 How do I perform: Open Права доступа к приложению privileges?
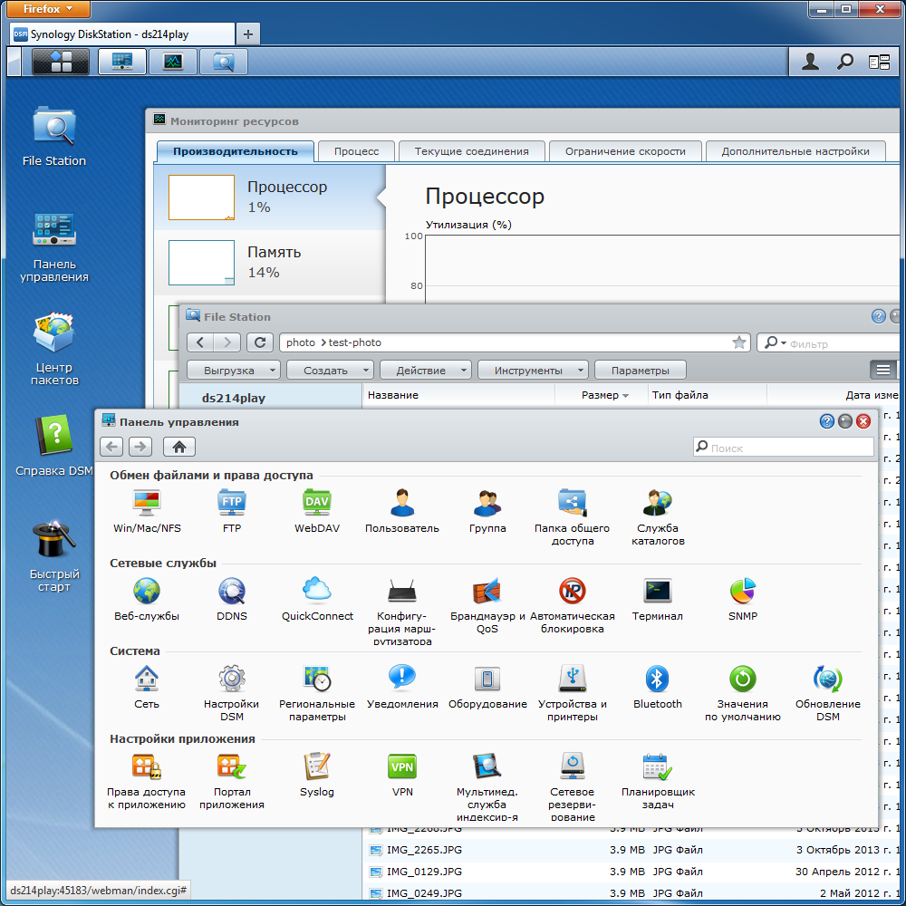click(147, 781)
